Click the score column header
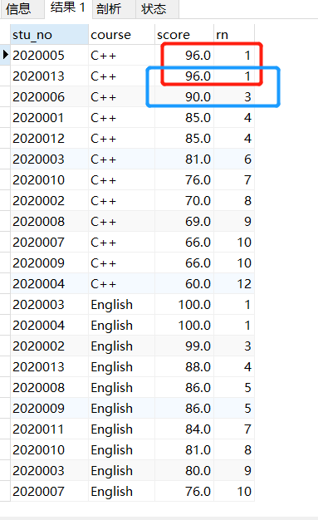The width and height of the screenshot is (318, 520). [x=184, y=35]
